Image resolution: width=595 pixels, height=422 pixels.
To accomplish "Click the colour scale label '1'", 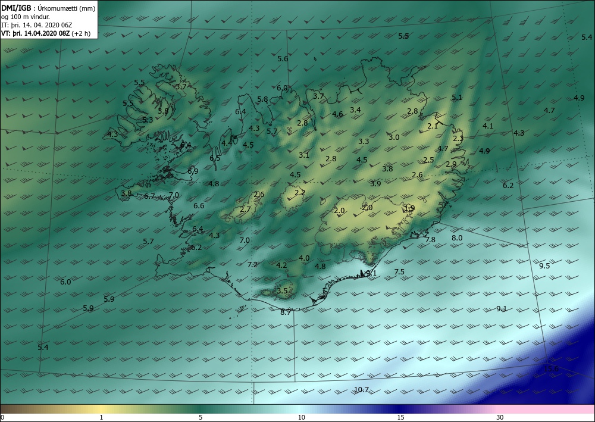I will (x=101, y=417).
